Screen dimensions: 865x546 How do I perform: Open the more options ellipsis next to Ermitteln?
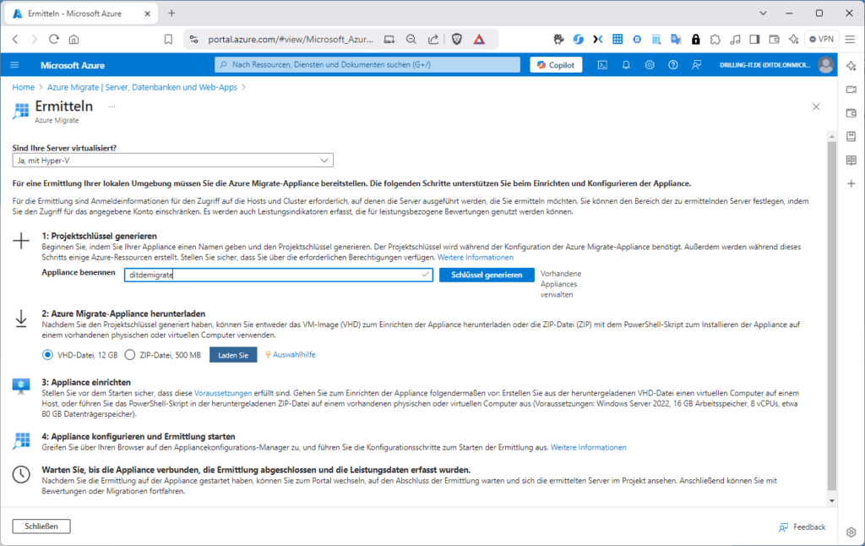coord(112,106)
